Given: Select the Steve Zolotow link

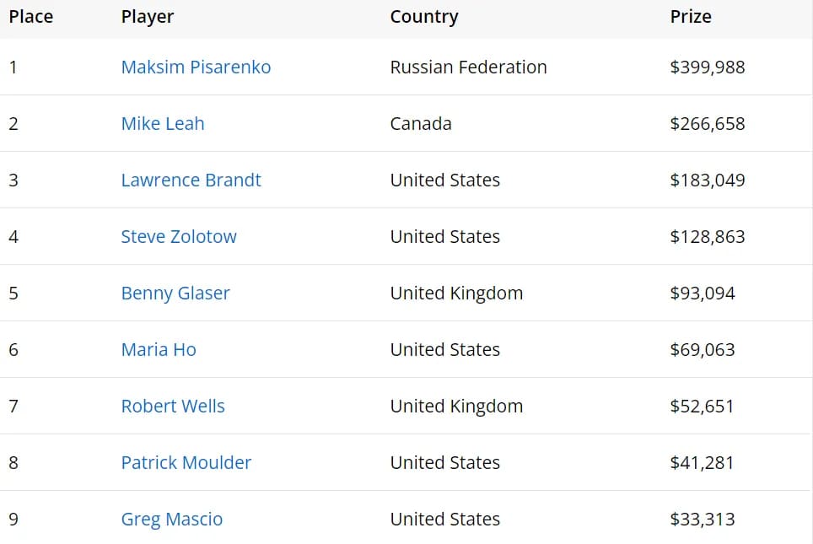Looking at the screenshot, I should (179, 237).
